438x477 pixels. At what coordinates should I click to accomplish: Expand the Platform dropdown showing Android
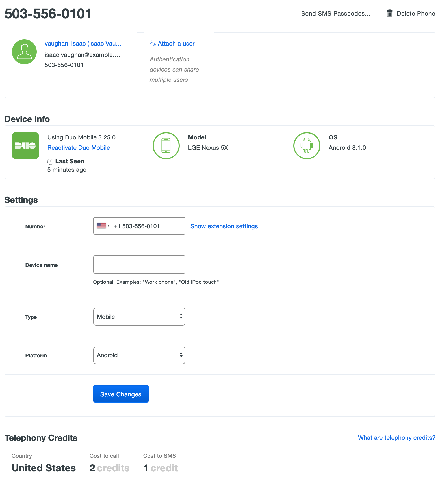(x=139, y=355)
